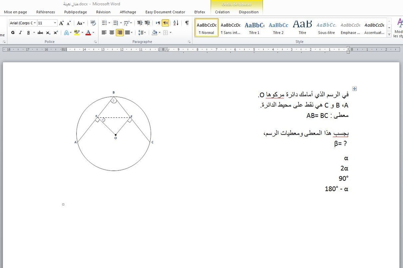The height and width of the screenshot is (268, 403).
Task: Apply the Sous-titre style
Action: pyautogui.click(x=326, y=28)
